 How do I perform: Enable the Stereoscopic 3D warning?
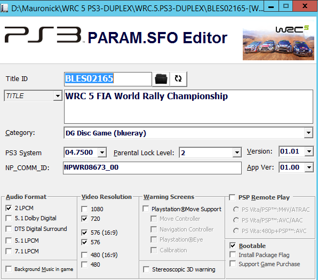click(146, 269)
